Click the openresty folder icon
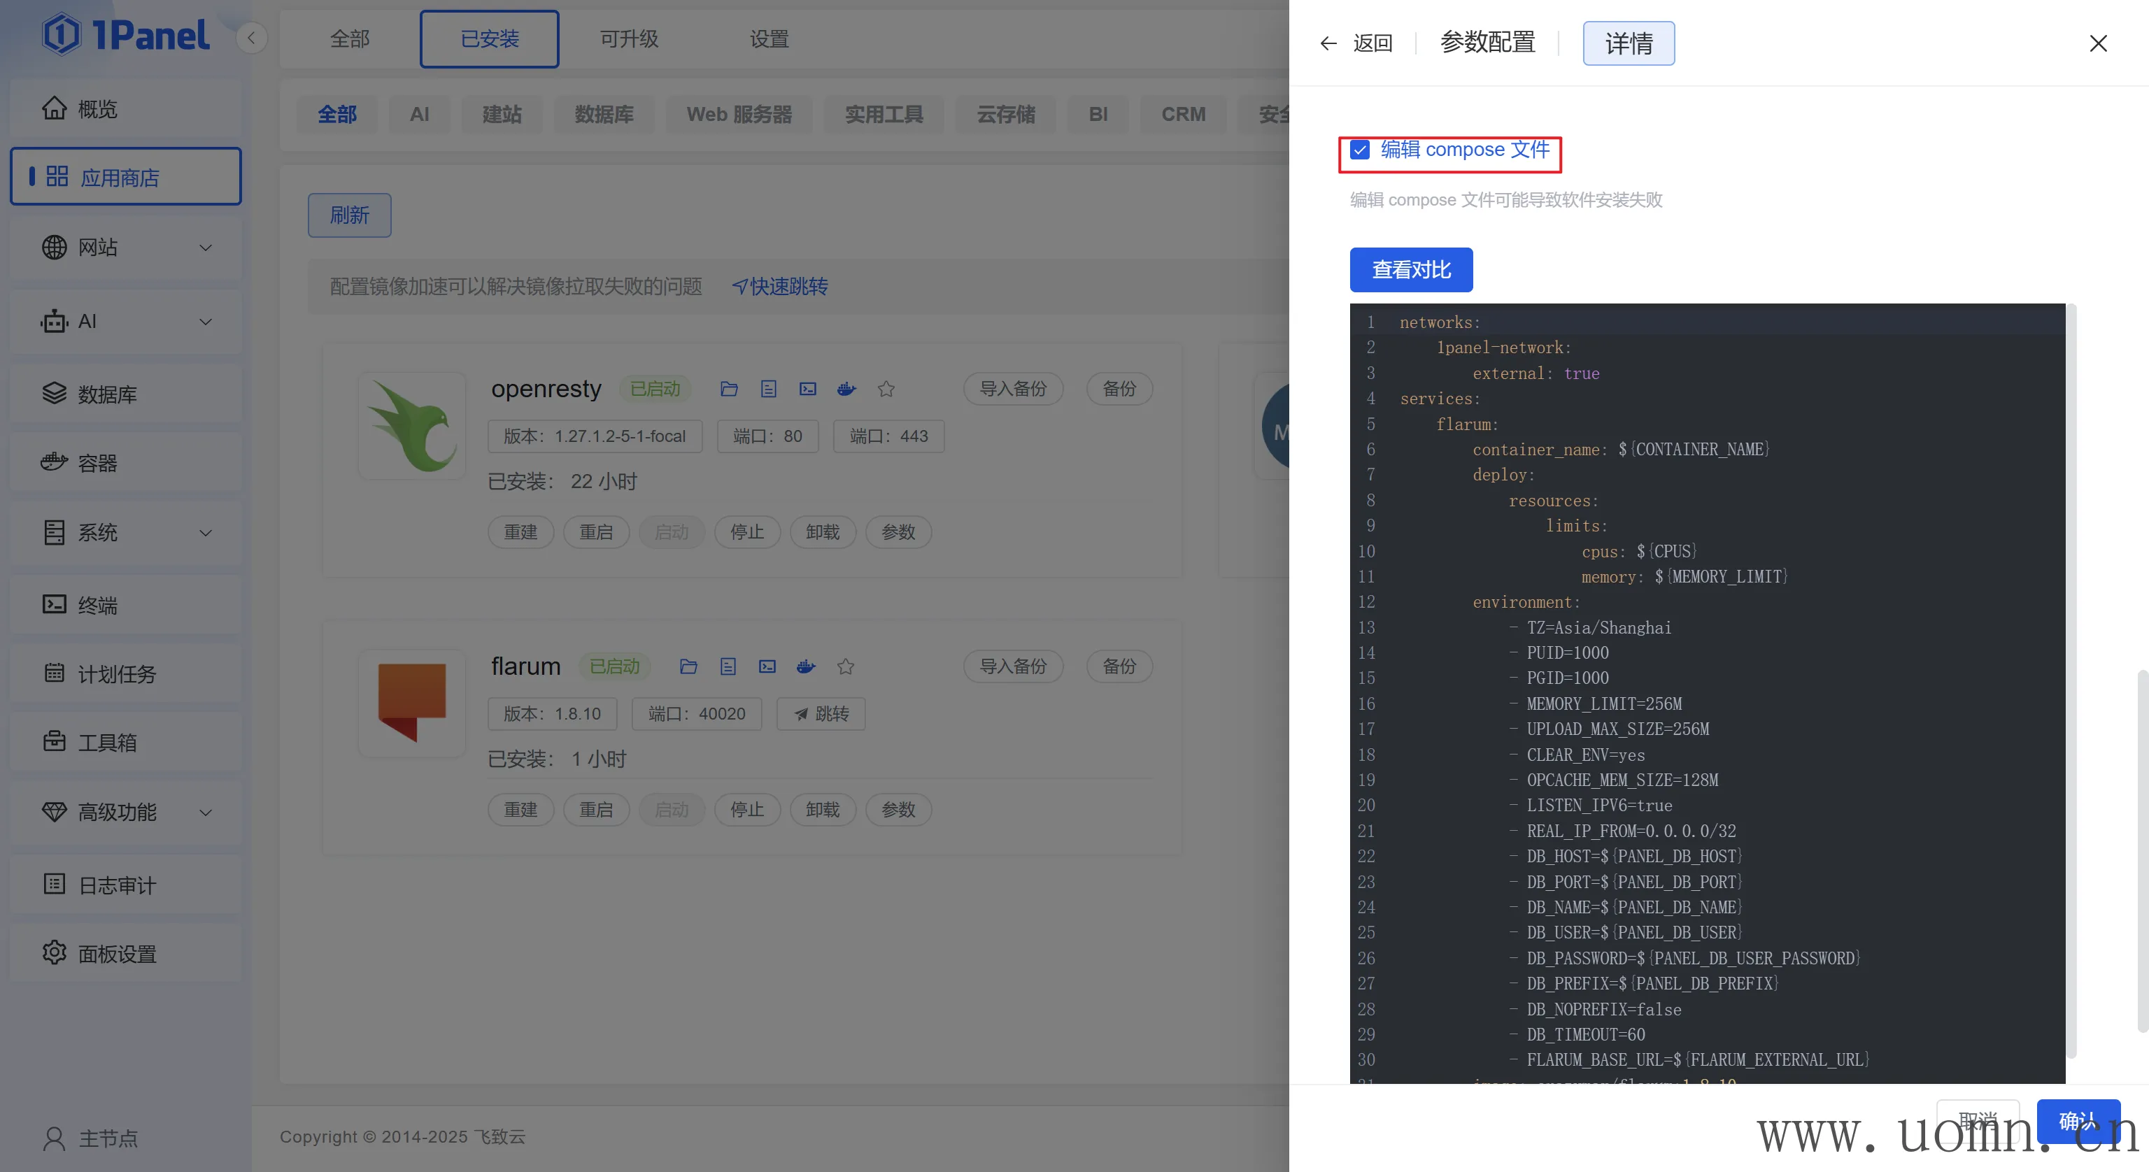The height and width of the screenshot is (1172, 2149). point(728,389)
